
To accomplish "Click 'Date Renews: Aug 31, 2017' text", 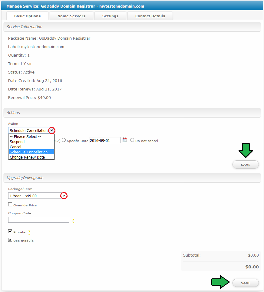I will (35, 89).
